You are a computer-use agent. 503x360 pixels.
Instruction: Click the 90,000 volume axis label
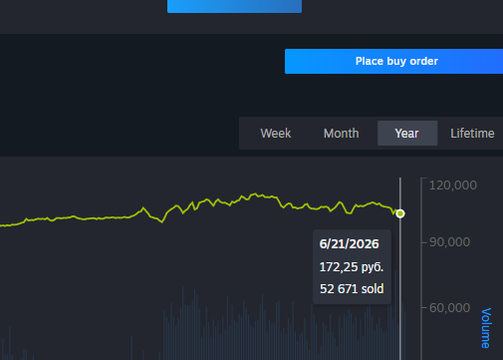449,242
